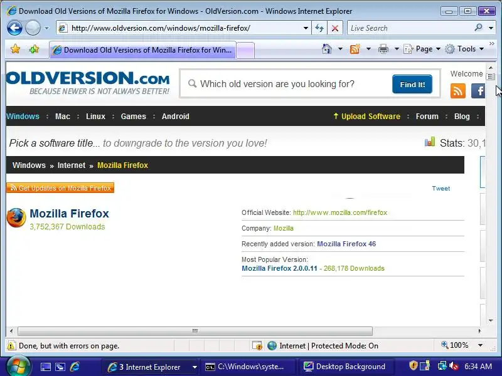
Task: Click the Tweet link
Action: pos(441,189)
